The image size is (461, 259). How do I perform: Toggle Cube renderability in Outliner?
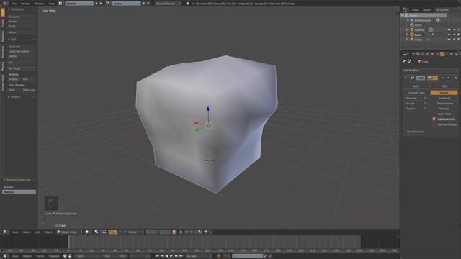click(458, 35)
